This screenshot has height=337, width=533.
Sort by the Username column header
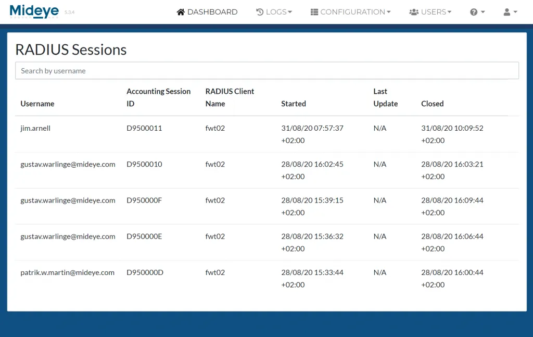point(37,103)
